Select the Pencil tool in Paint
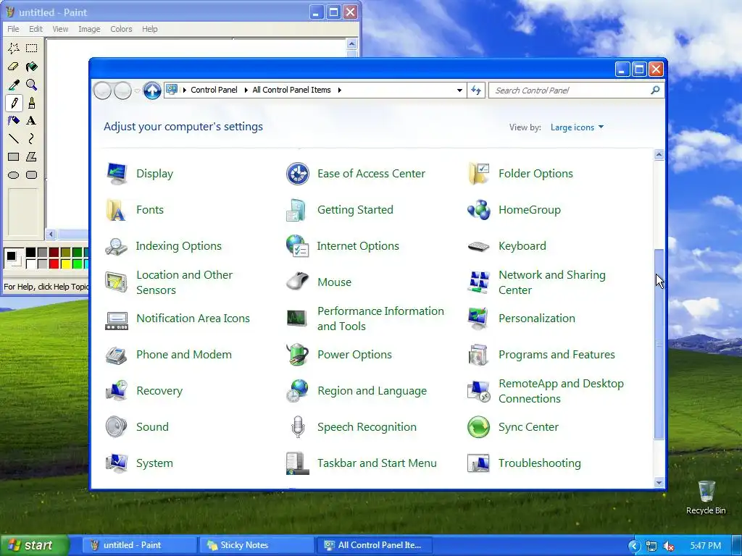Viewport: 742px width, 556px height. point(14,103)
